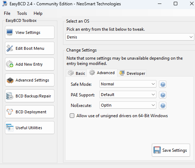Maximize the EasyBCD window
This screenshot has width=195, height=168.
point(176,4)
